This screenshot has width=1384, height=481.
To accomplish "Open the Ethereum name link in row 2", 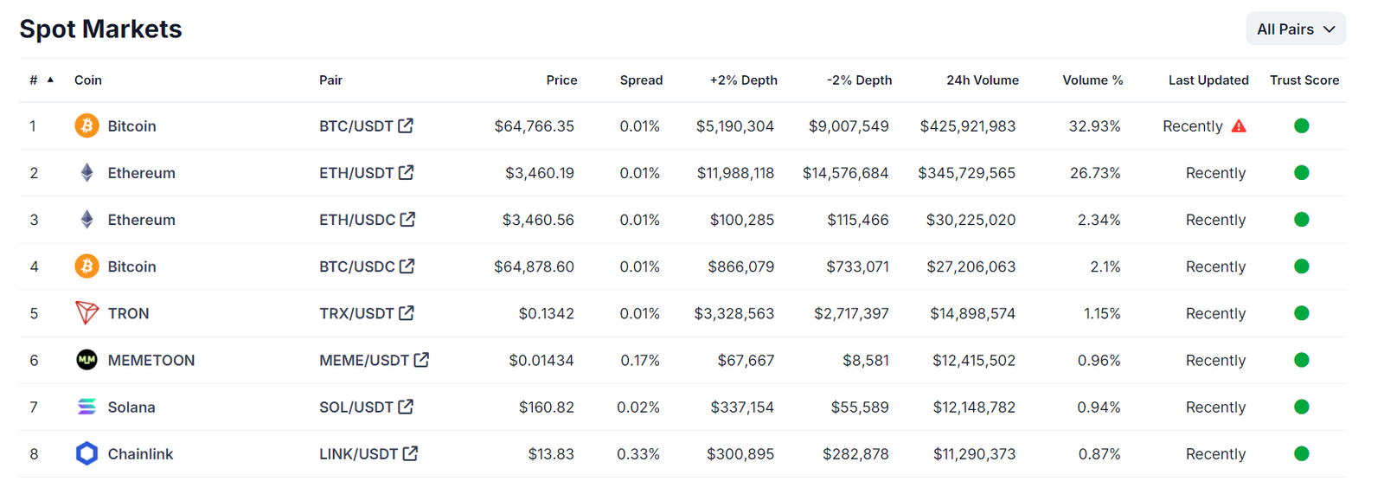I will click(141, 173).
